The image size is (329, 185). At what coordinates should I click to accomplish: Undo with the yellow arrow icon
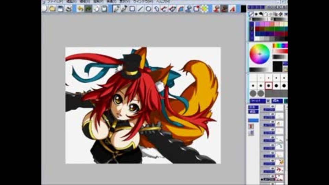pyautogui.click(x=80, y=9)
